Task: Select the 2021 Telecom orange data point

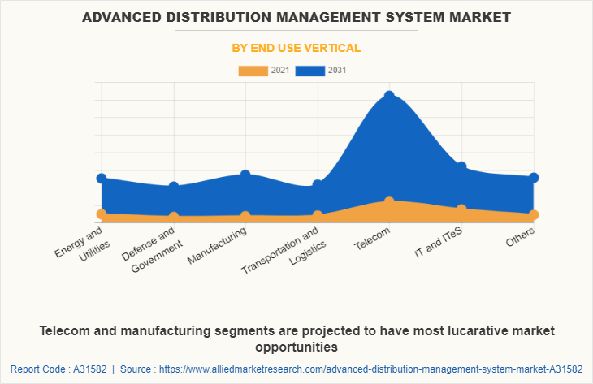Action: (x=389, y=202)
